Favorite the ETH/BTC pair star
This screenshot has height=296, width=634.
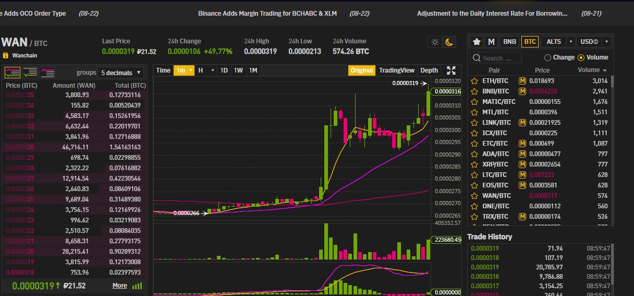[474, 81]
